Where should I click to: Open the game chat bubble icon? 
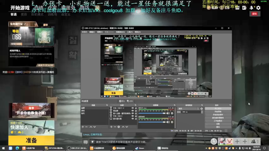coord(85,142)
